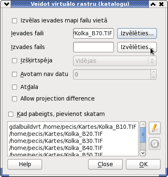Click the Izvades fails text field
This screenshot has height=177, width=168.
click(94, 47)
